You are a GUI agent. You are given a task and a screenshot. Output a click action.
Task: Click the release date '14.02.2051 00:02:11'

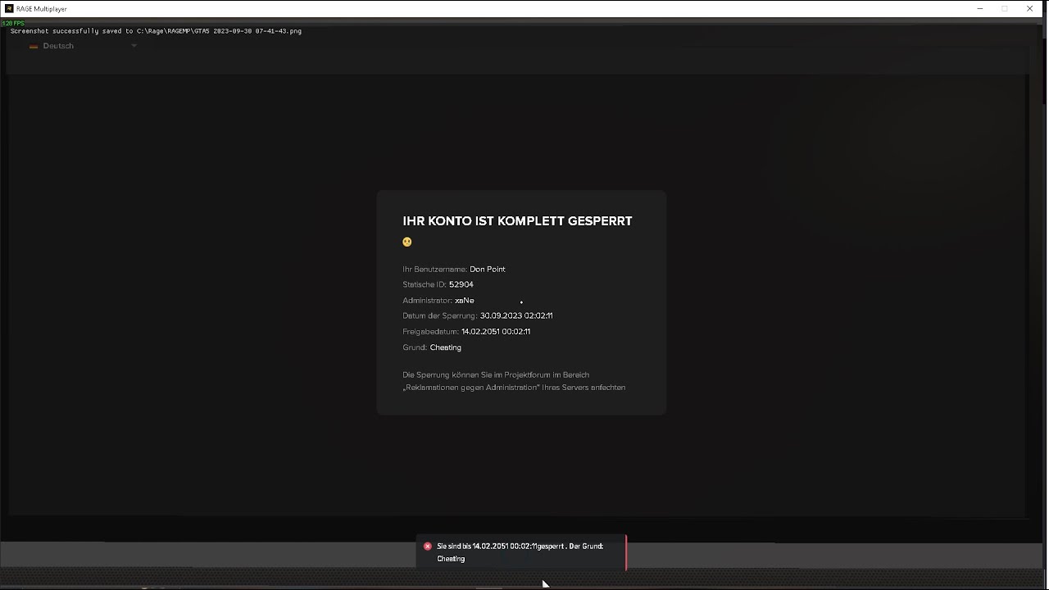pos(496,332)
